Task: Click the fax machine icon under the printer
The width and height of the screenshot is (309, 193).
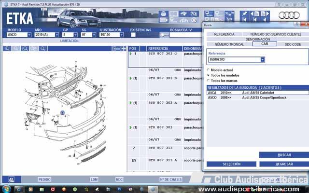Action: point(163,20)
